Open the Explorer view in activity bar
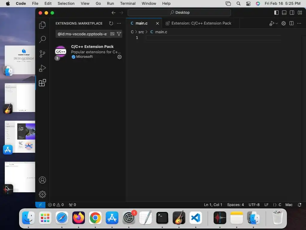 click(x=42, y=25)
